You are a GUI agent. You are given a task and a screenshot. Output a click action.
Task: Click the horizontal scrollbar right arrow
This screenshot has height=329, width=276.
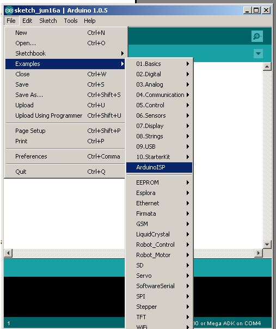pos(259,253)
